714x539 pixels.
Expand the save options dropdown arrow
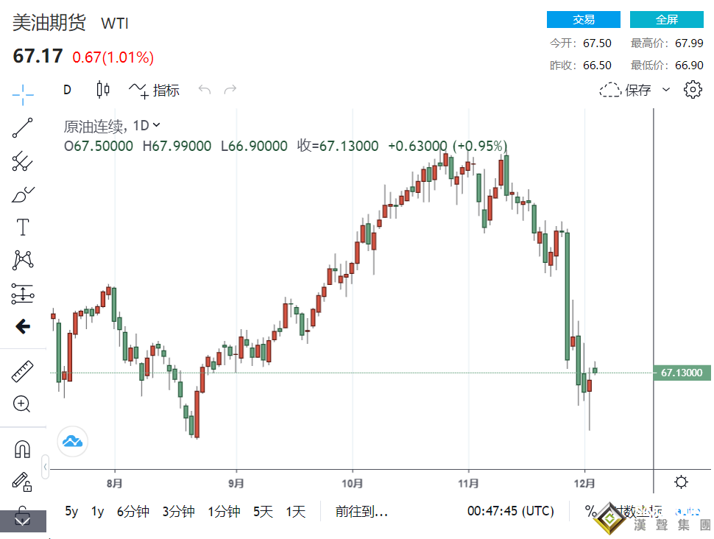point(666,90)
